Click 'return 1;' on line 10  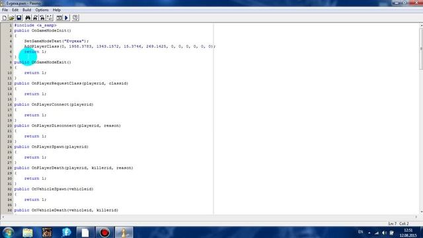[x=35, y=73]
